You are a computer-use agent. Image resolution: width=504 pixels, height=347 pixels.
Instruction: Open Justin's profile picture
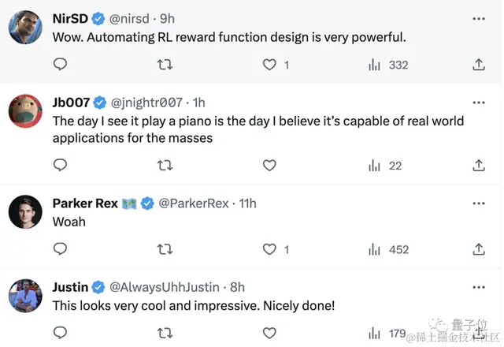click(25, 296)
